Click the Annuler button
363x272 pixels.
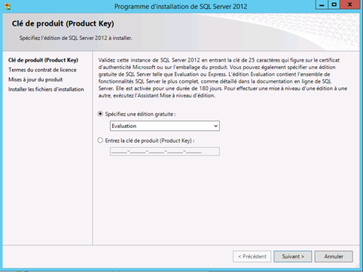(x=334, y=256)
